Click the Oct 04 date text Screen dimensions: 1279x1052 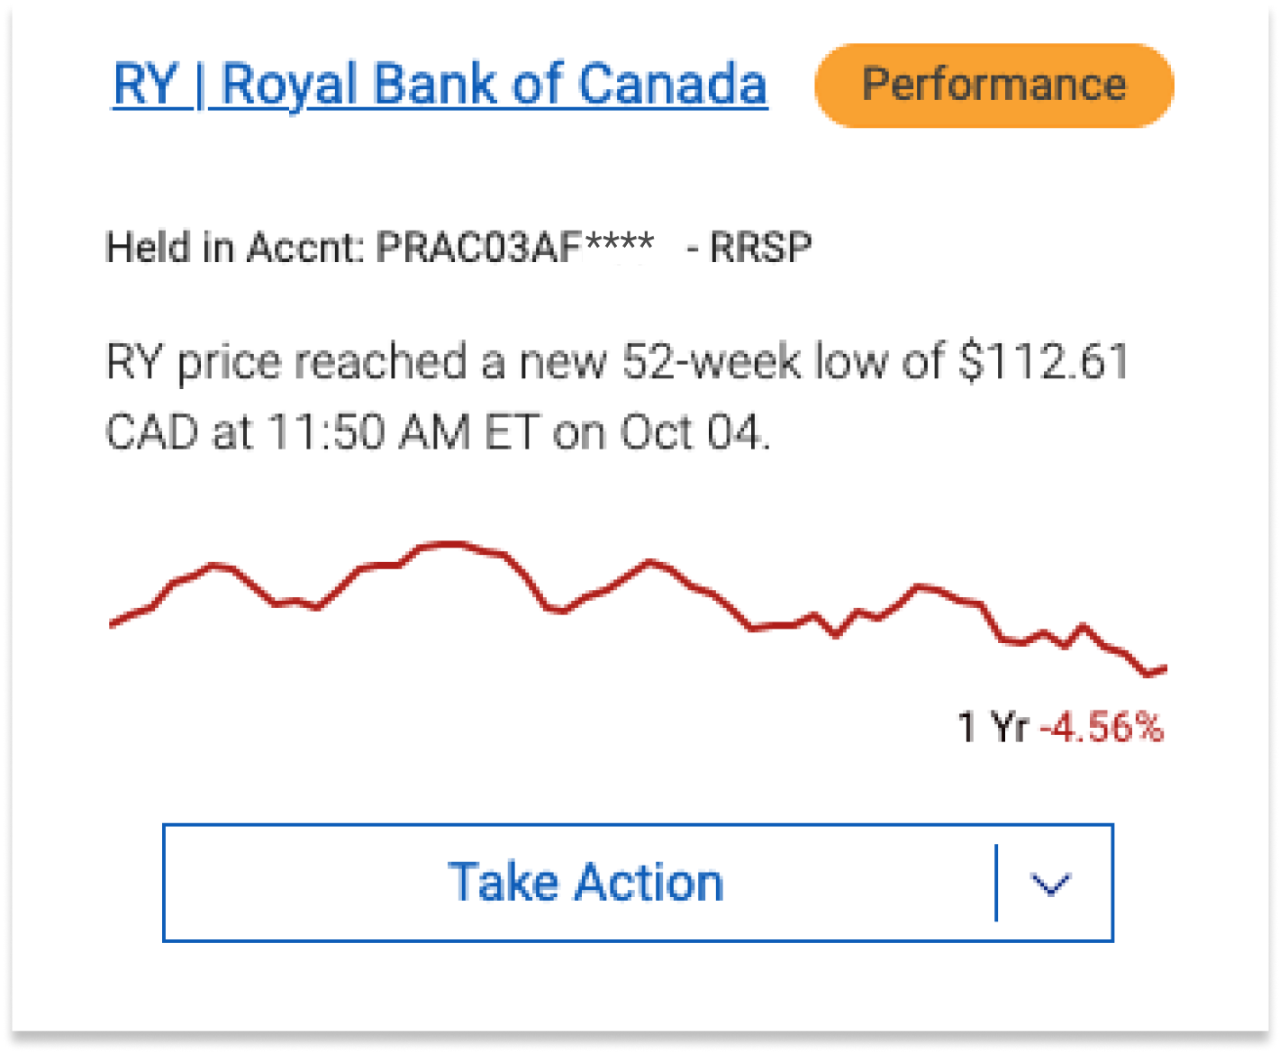point(694,432)
